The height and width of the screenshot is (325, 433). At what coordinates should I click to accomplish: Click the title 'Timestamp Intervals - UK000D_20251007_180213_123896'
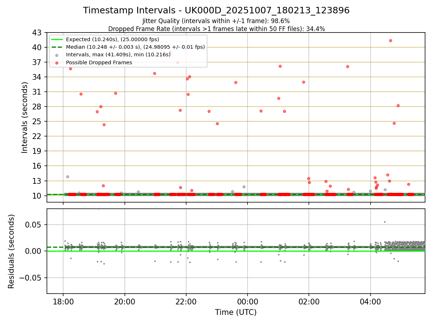(216, 10)
